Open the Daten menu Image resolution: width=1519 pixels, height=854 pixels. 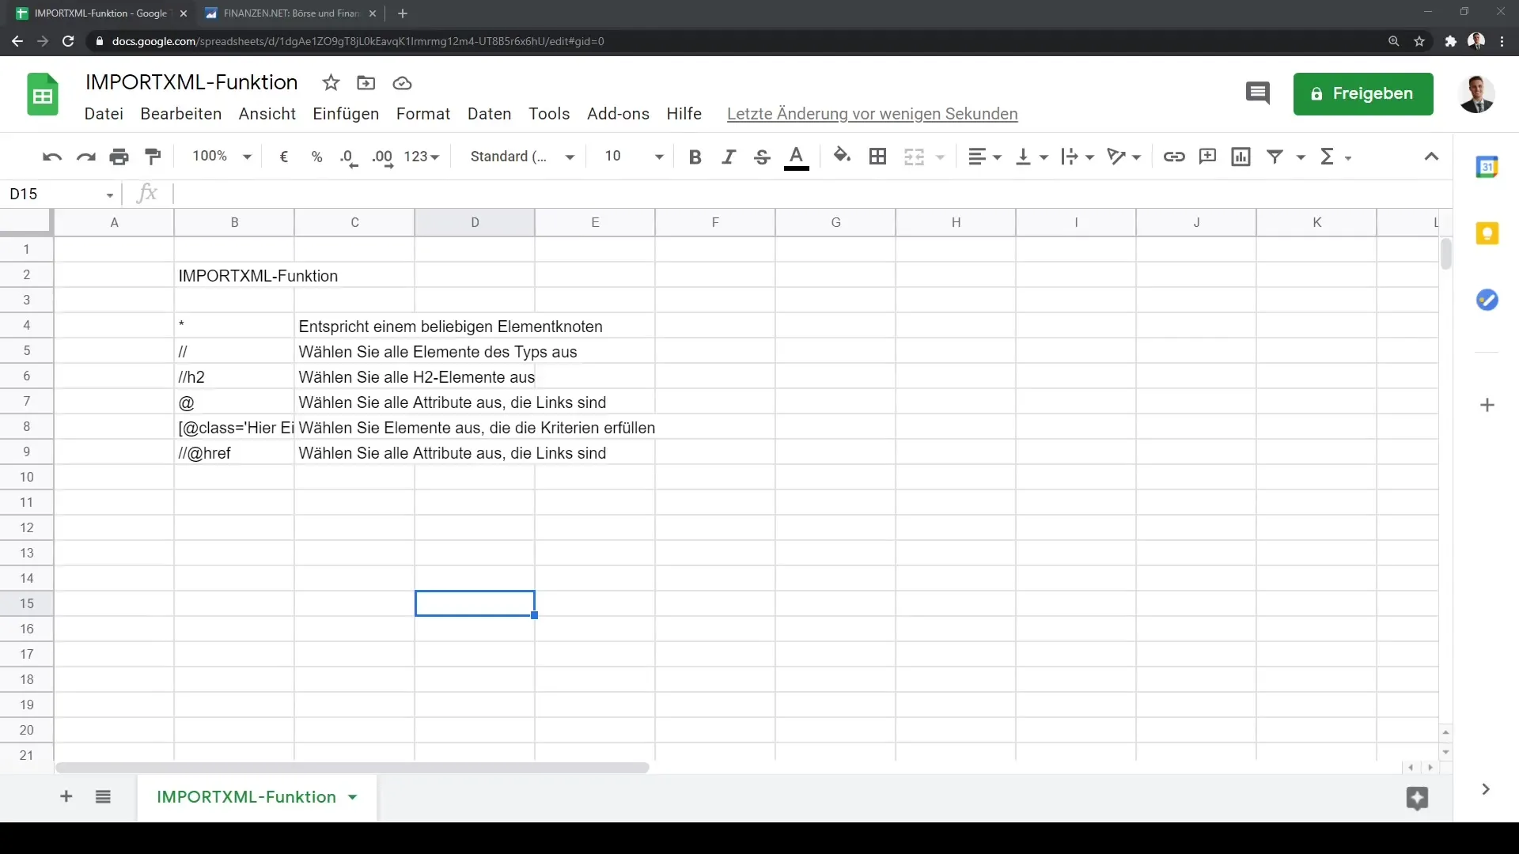coord(490,114)
